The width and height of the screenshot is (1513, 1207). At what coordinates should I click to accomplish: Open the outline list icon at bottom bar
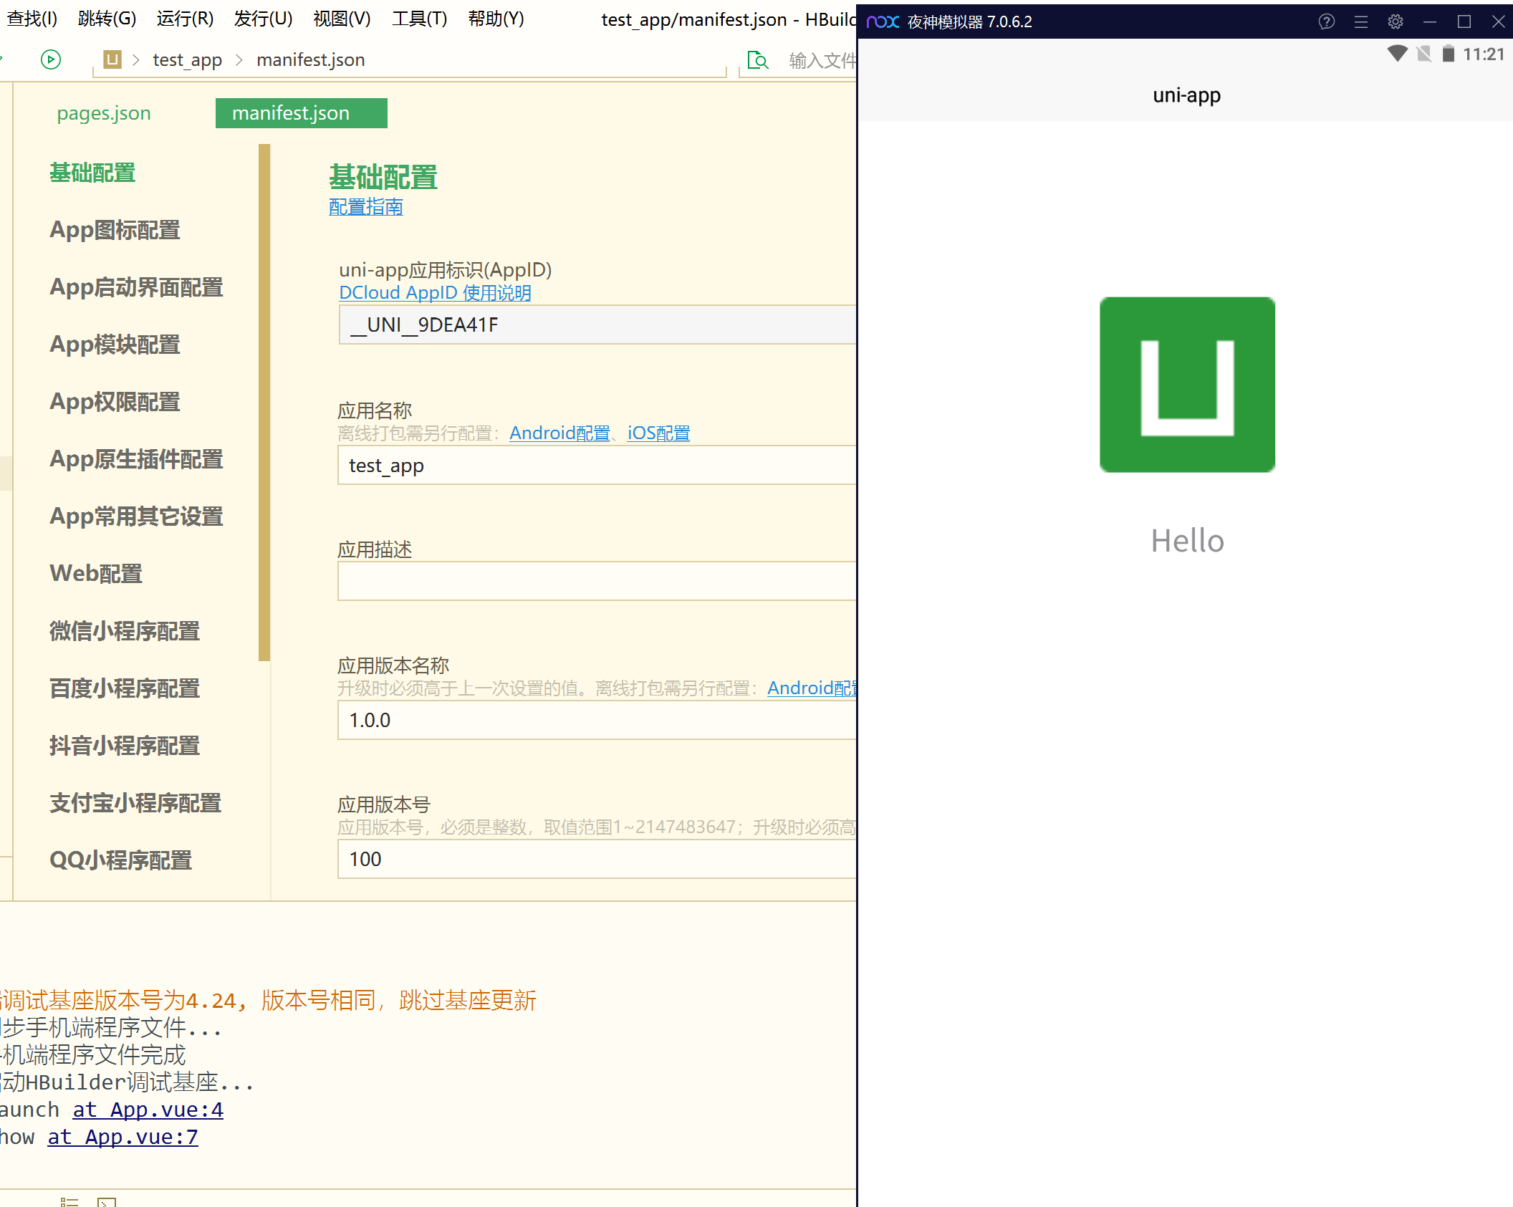coord(69,1201)
